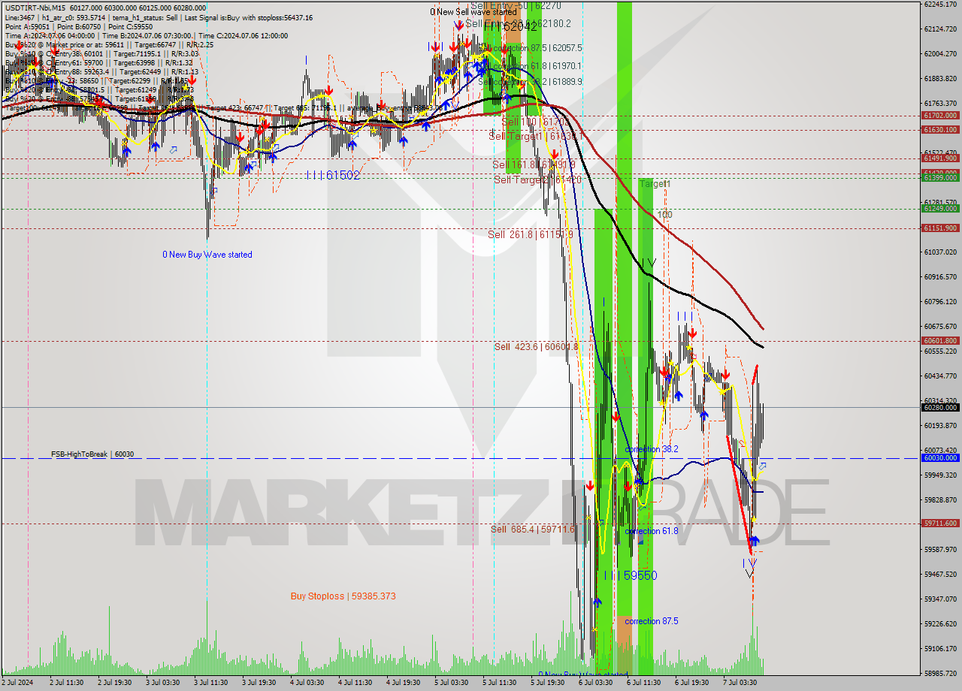Select the 'Buy Stoploss | 59385.373' text
962x691 pixels.
[x=343, y=596]
